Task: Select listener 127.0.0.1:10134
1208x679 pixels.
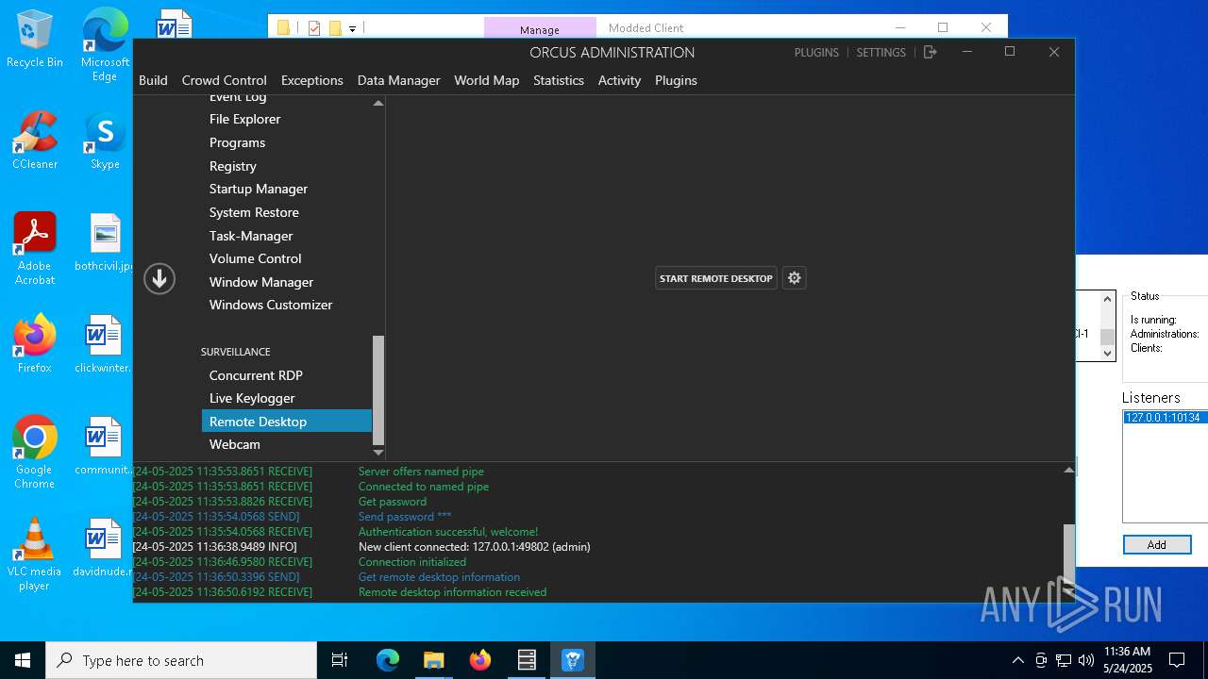Action: pos(1166,418)
